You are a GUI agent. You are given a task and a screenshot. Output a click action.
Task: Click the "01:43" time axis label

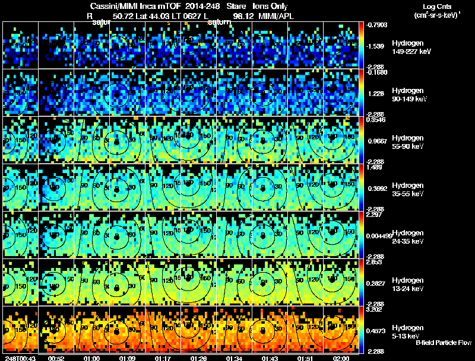pyautogui.click(x=270, y=358)
